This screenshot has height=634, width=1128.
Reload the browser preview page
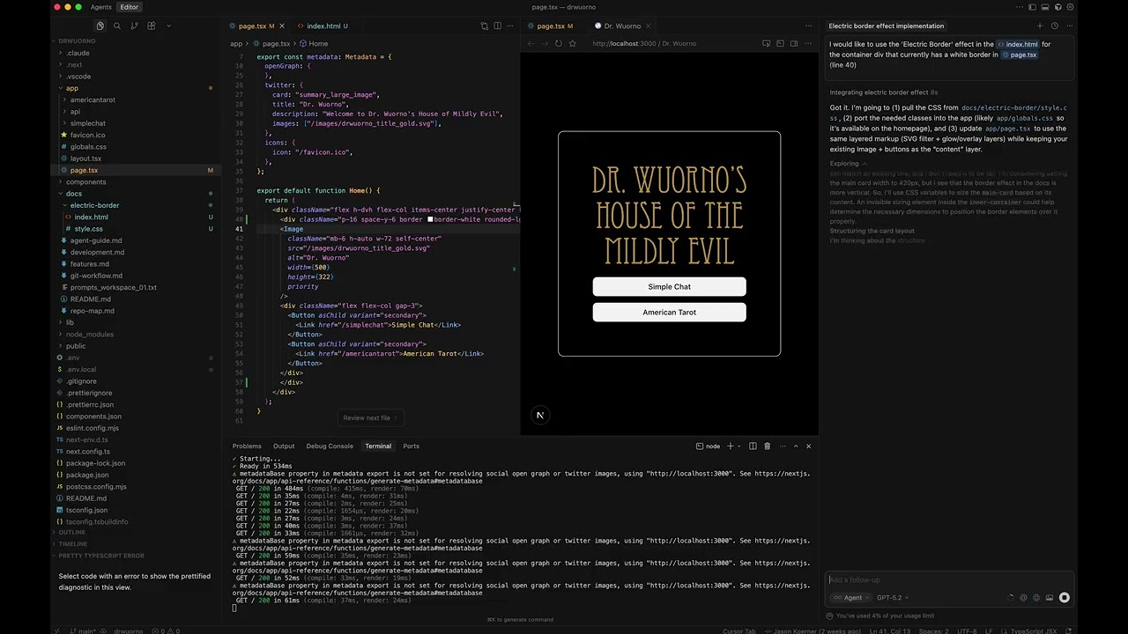click(x=558, y=43)
